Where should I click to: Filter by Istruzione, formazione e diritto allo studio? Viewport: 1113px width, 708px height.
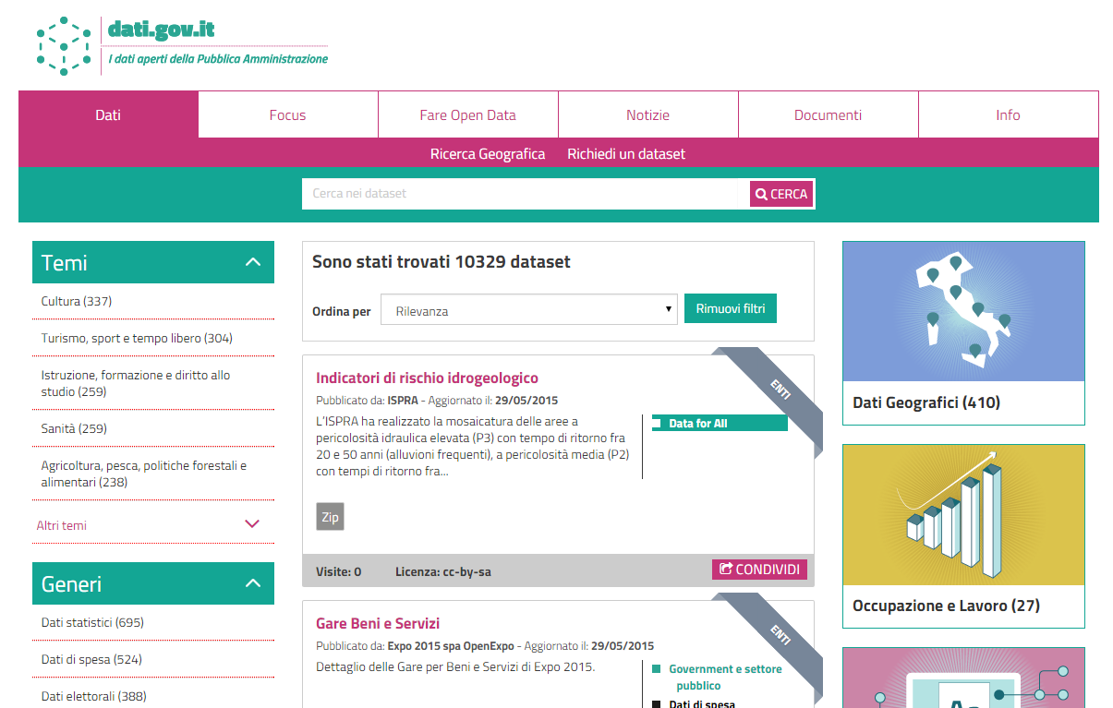click(x=136, y=383)
